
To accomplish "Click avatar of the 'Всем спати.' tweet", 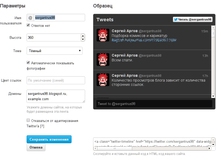I will [103, 60].
